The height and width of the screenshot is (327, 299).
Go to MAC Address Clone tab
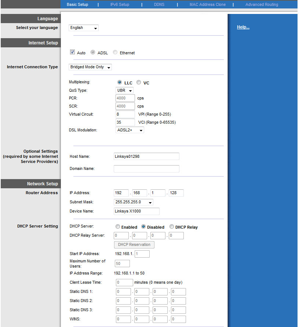pyautogui.click(x=207, y=4)
